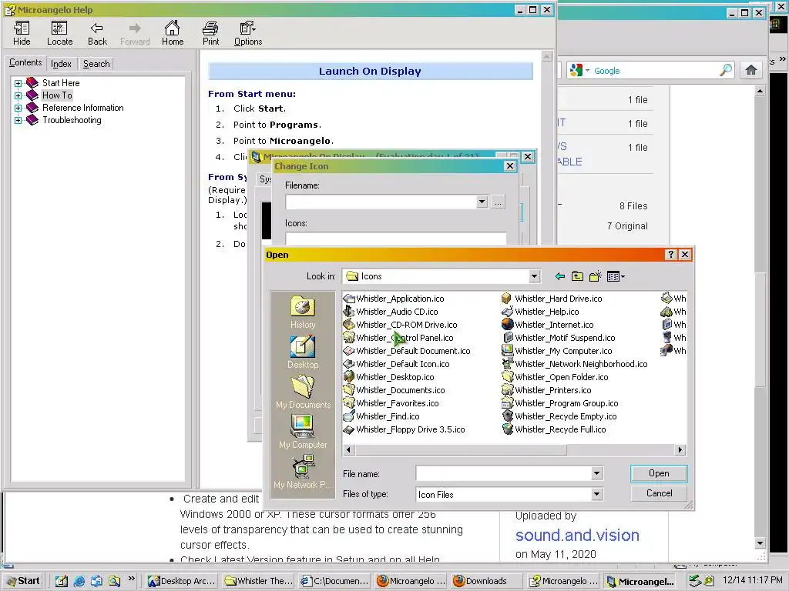
Task: Select Whistler_Default Document.ico file
Action: pos(407,351)
